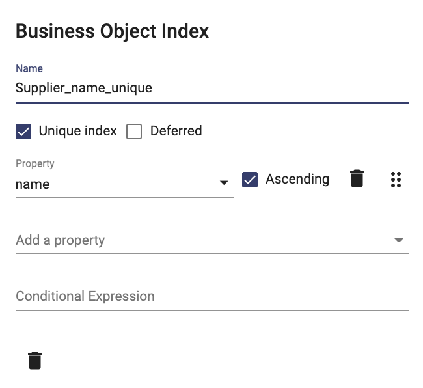The width and height of the screenshot is (423, 388).
Task: Delete the index using bottom trash icon
Action: [34, 360]
